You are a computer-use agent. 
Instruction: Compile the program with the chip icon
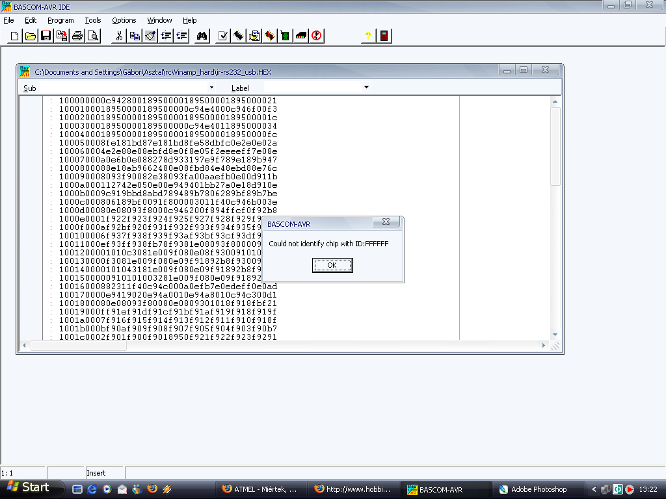[238, 36]
